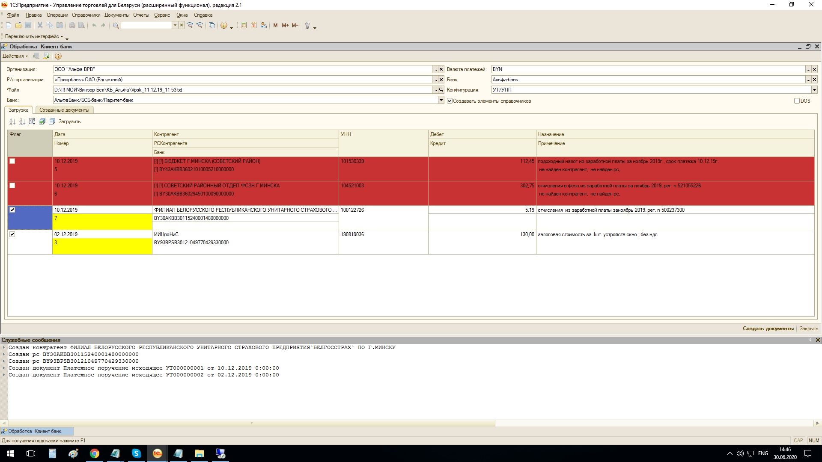The image size is (822, 462).
Task: Click the uncheck-all rows icon
Action: pos(52,121)
